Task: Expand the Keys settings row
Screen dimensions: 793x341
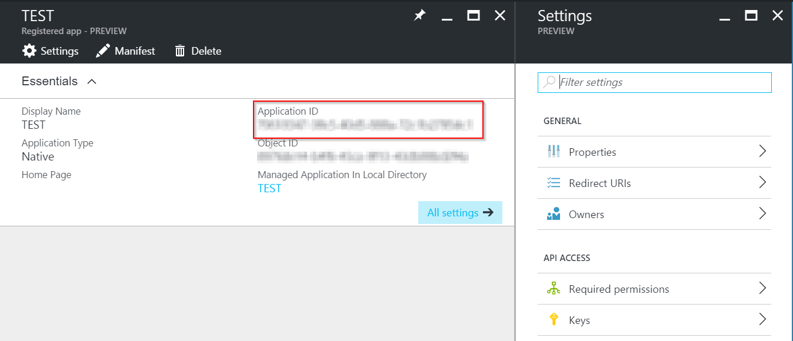Action: click(764, 320)
